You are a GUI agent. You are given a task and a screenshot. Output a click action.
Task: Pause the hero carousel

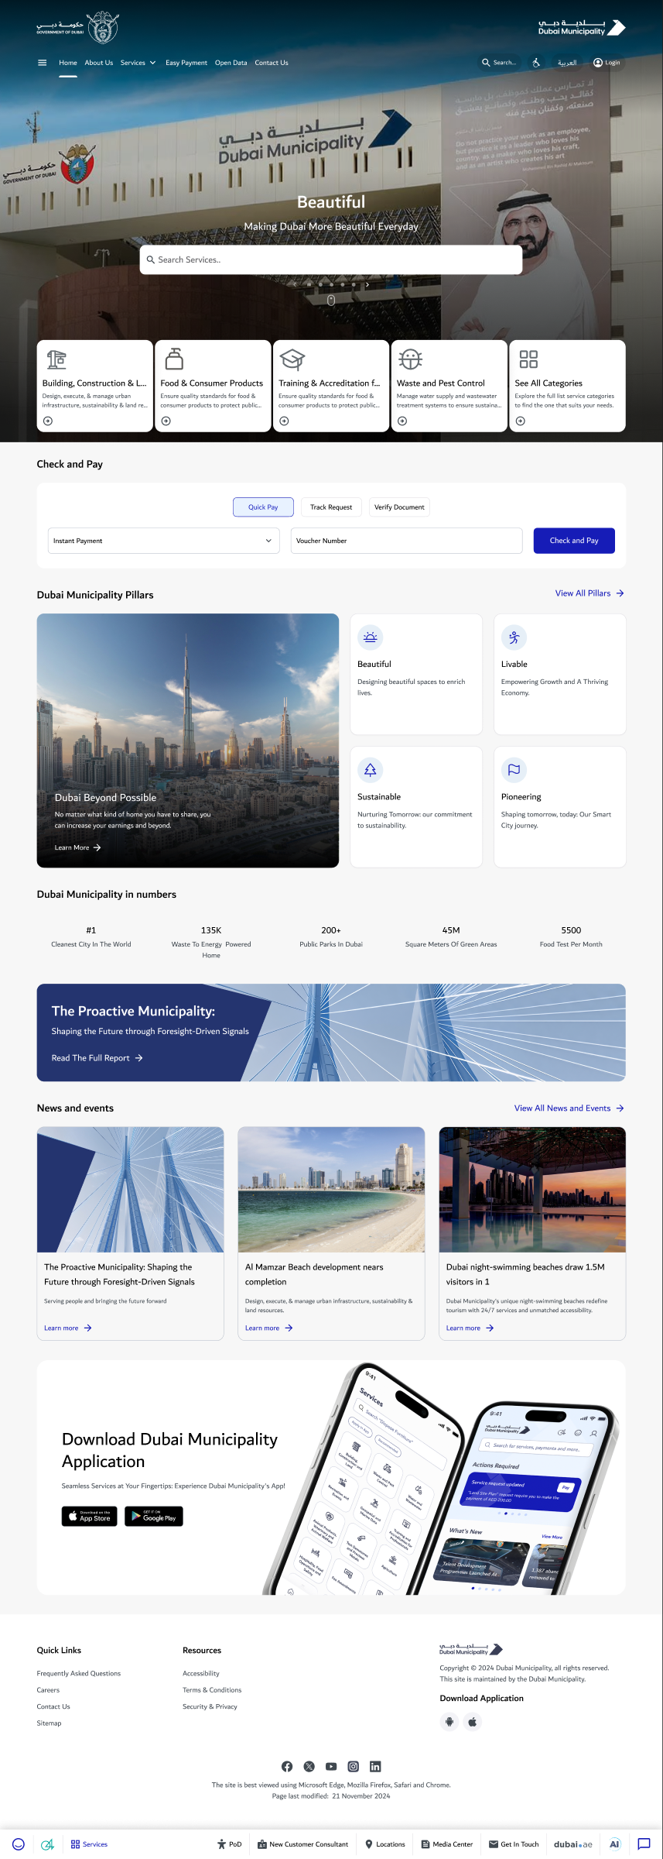click(309, 284)
